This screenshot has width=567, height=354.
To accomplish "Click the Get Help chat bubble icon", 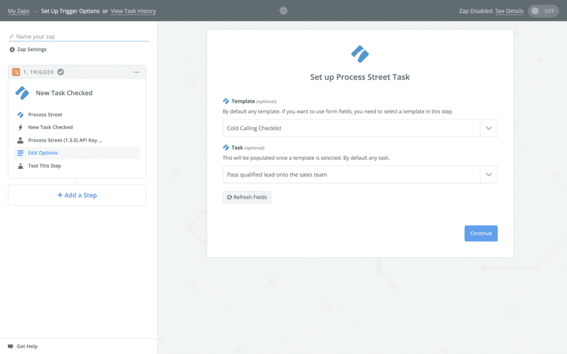I will (x=11, y=346).
